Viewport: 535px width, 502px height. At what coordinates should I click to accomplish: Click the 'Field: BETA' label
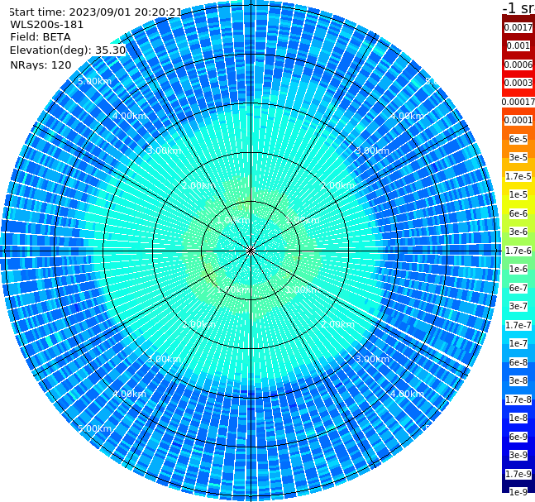pyautogui.click(x=41, y=37)
